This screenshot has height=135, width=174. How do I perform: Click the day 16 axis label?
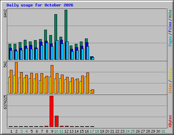87,131
